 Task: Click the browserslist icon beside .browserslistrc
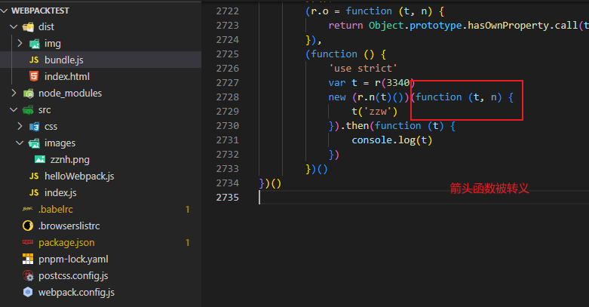pyautogui.click(x=28, y=226)
